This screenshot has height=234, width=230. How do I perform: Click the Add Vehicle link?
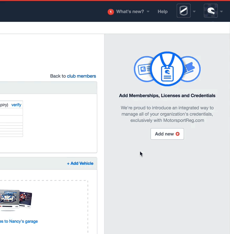[80, 163]
